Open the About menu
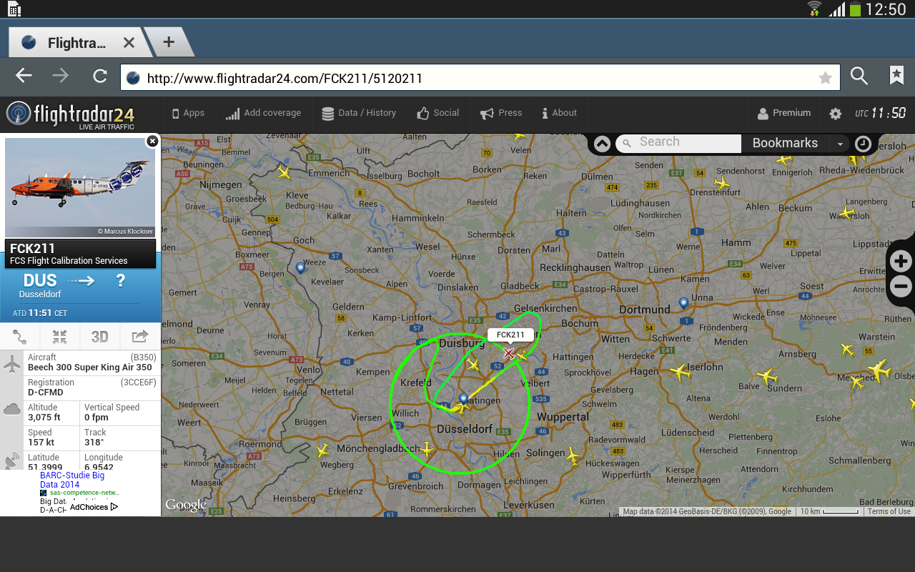This screenshot has width=915, height=572. (559, 113)
